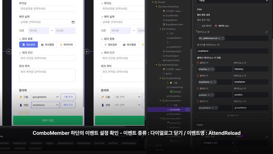Viewport: 273px width, 154px height.
Task: Click unlink icon on DS_allMemberList chip
Action: pyautogui.click(x=219, y=38)
